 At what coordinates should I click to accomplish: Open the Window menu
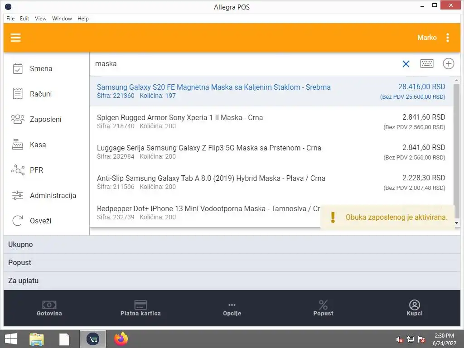(62, 18)
